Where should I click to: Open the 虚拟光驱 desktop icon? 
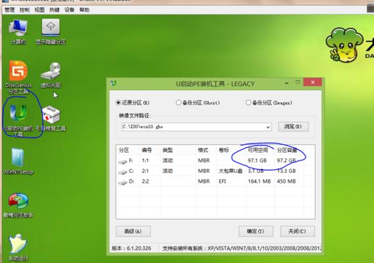coord(51,75)
